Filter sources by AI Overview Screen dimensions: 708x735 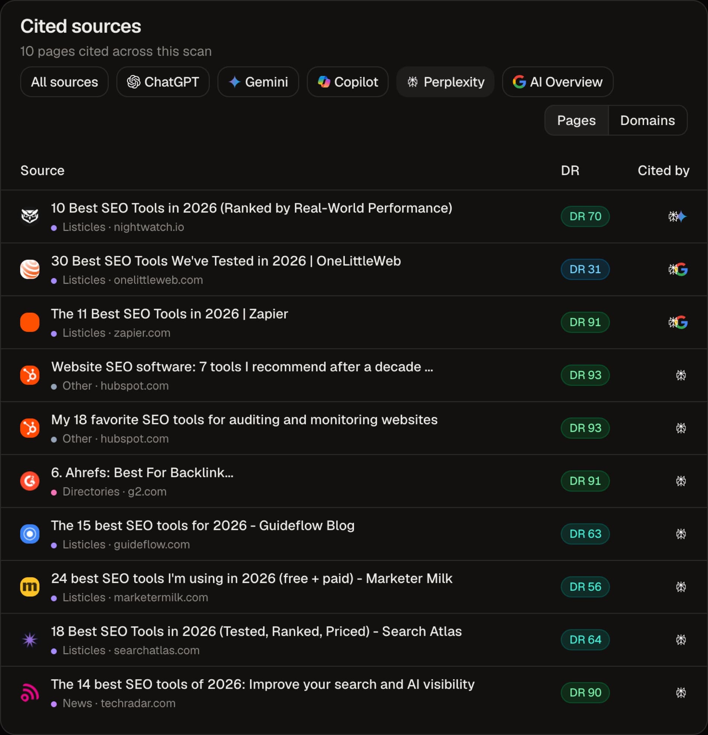[558, 82]
